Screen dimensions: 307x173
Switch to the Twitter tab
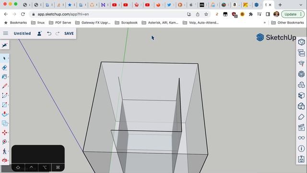pos(169,5)
